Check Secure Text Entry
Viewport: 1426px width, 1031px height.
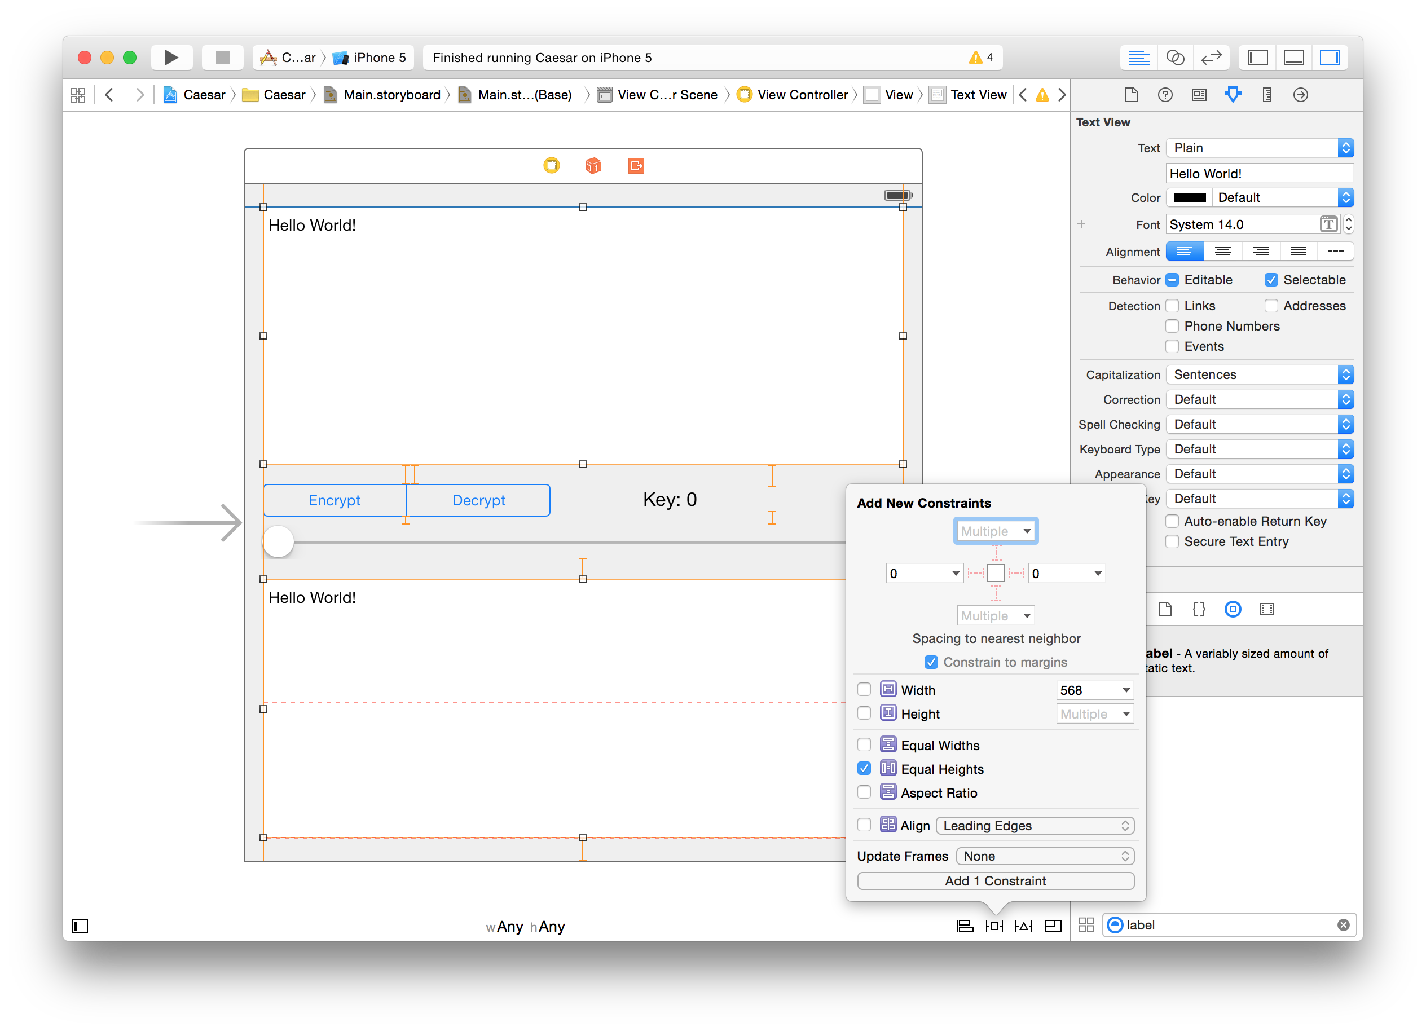click(x=1172, y=541)
